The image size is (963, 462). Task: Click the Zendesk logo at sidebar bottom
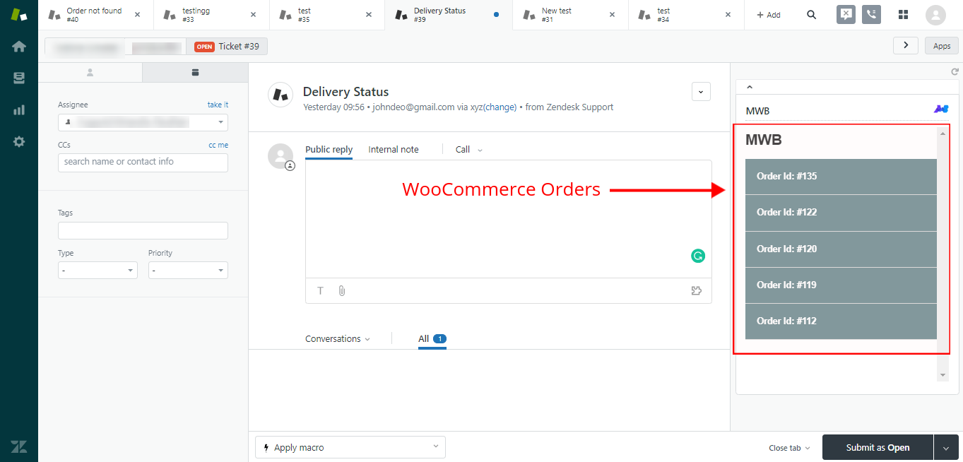coord(19,446)
